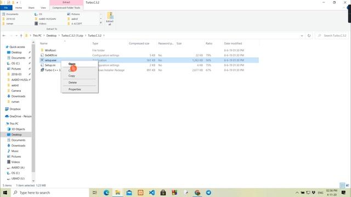The width and height of the screenshot is (351, 197).
Task: Open Task View on the taskbar
Action: (x=95, y=193)
